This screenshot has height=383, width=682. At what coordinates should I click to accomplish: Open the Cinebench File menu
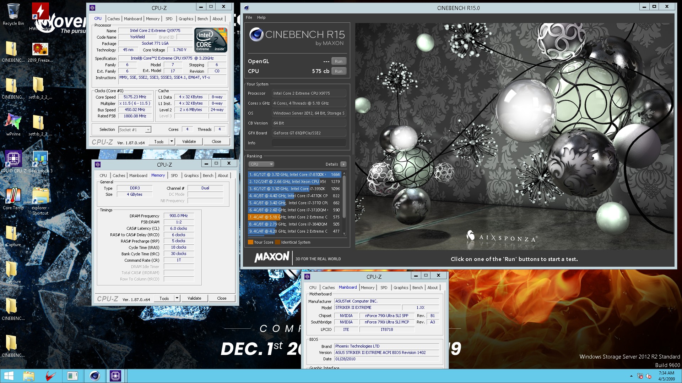[249, 17]
